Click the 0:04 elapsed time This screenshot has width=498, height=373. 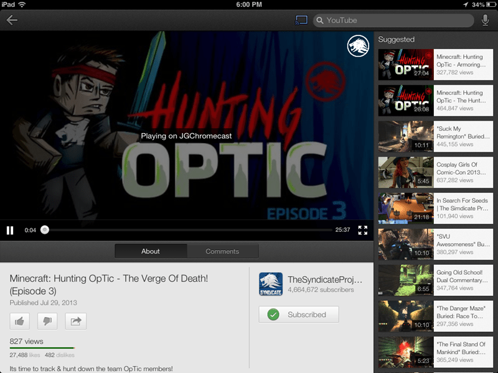pyautogui.click(x=30, y=230)
